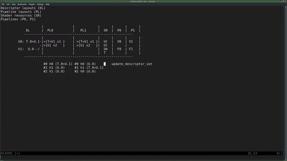287x161 pixels.
Task: Click the 'PL1' column header
Action: tap(83, 30)
